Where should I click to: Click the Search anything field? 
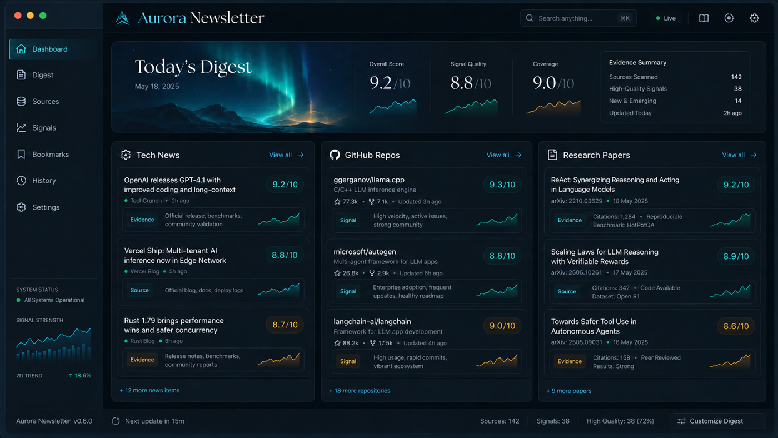tap(578, 18)
